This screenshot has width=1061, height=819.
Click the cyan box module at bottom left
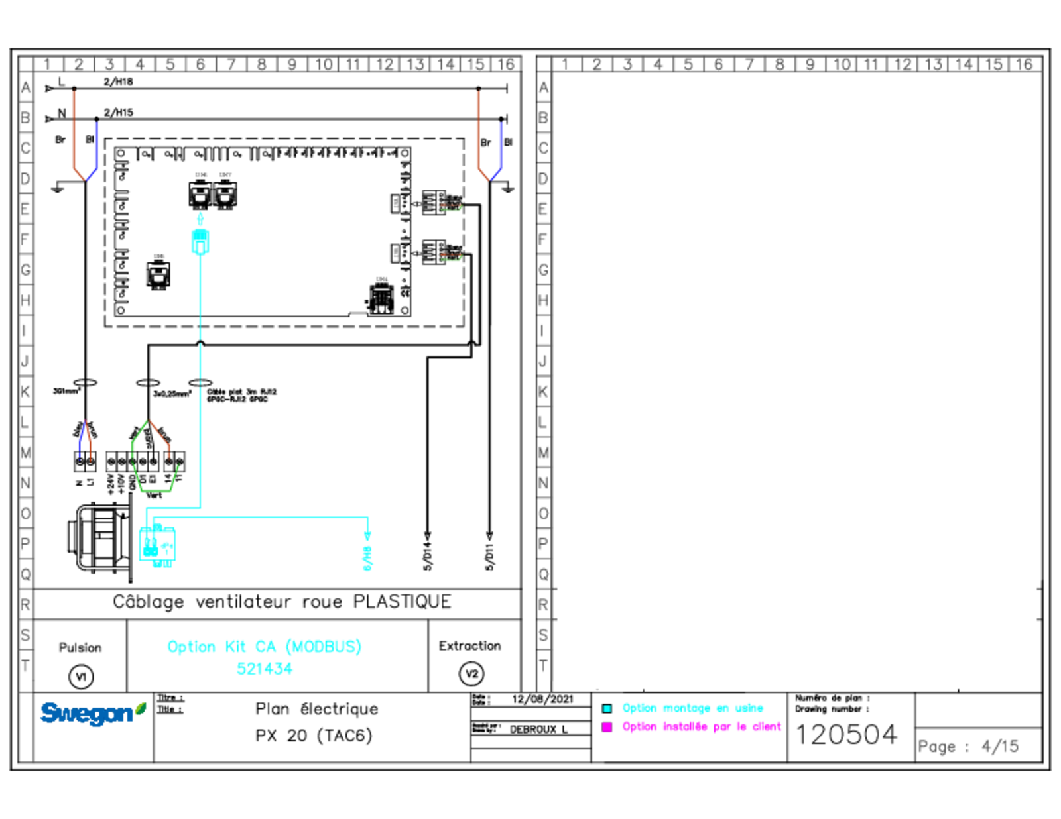[x=158, y=547]
